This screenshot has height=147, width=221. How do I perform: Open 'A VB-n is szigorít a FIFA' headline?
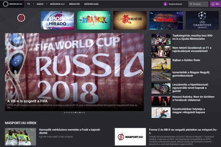[27, 101]
